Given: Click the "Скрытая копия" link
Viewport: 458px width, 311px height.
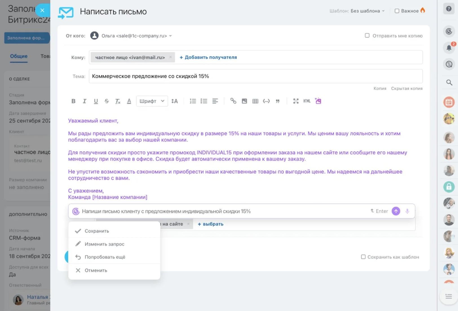Looking at the screenshot, I should [x=406, y=89].
